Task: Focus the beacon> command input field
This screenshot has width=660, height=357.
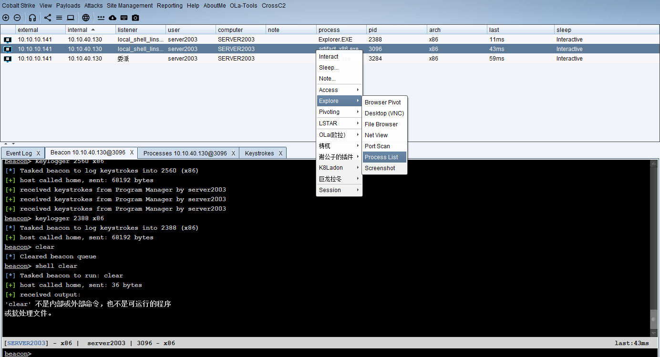Action: tap(345, 354)
